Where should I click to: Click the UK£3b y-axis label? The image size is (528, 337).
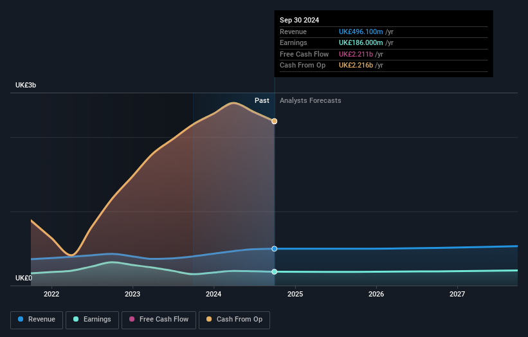26,85
